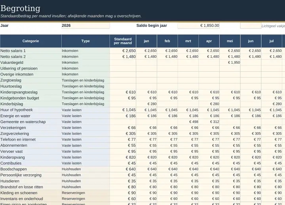Select the mei column header
Viewport: 285px width, 205px height.
coord(230,41)
